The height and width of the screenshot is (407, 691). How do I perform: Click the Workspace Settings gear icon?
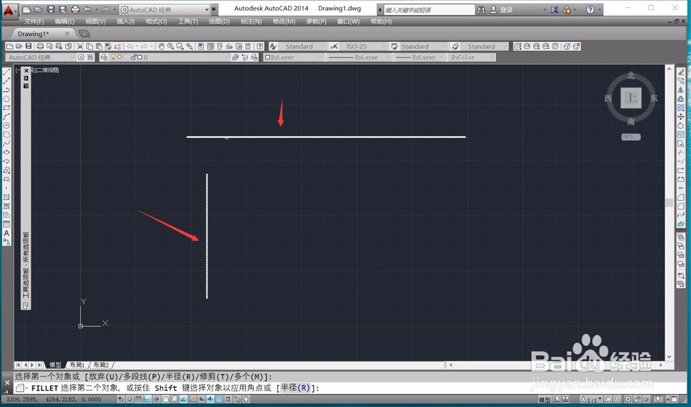point(81,57)
